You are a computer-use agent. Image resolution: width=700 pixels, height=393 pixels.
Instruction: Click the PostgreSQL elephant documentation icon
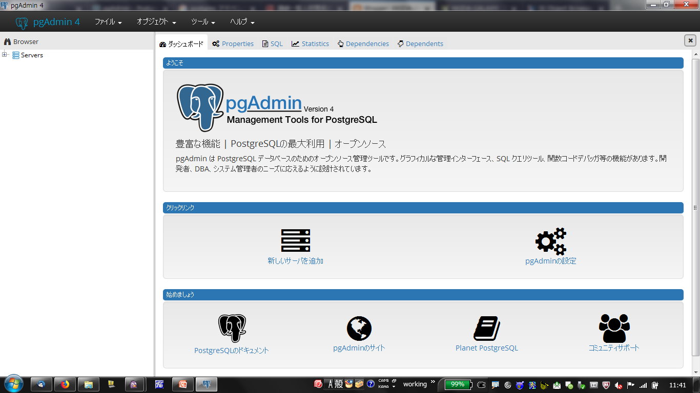[x=232, y=329]
